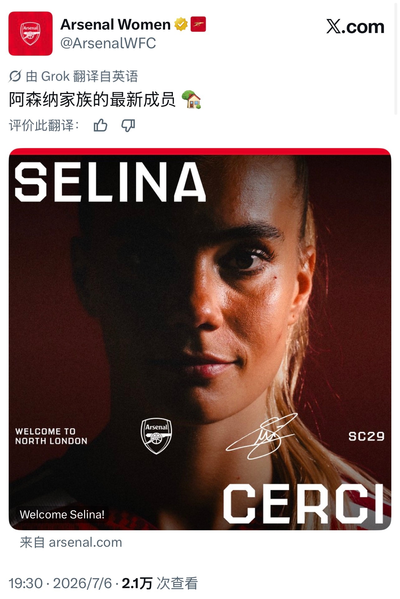Click the translated tweet text 阿森纳家族的最新成员
The height and width of the screenshot is (599, 400).
coord(92,100)
